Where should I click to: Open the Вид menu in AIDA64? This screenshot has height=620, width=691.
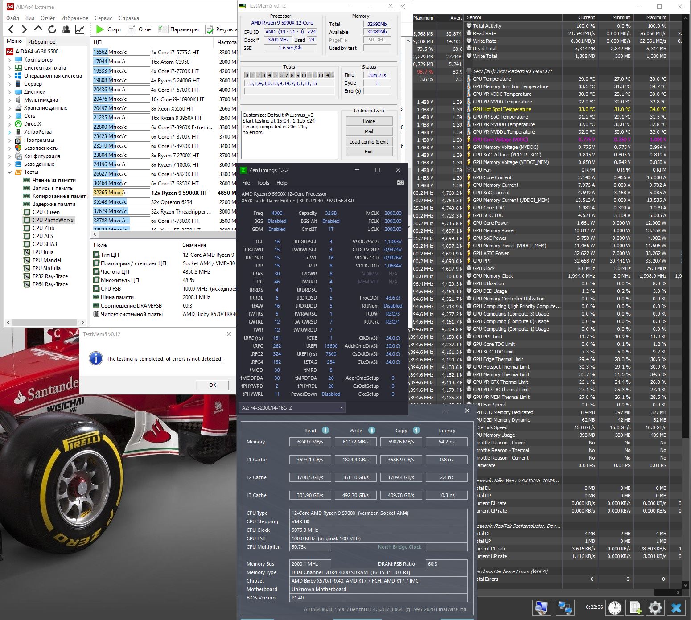coord(30,18)
